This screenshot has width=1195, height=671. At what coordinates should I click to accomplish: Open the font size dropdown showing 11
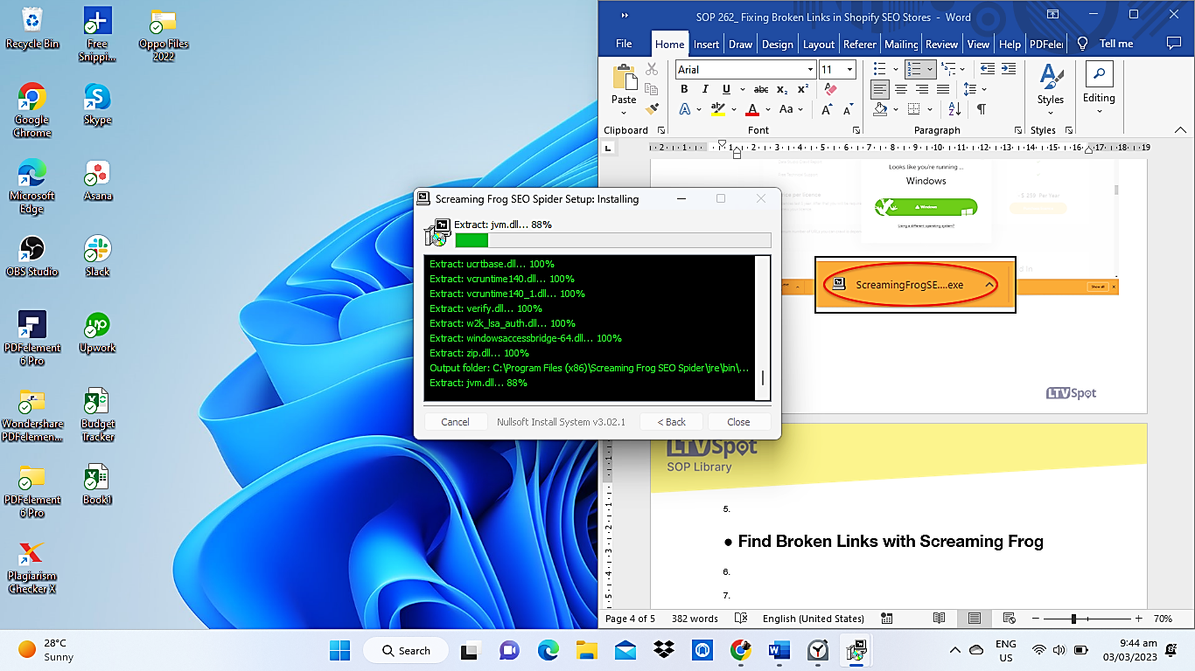point(849,69)
